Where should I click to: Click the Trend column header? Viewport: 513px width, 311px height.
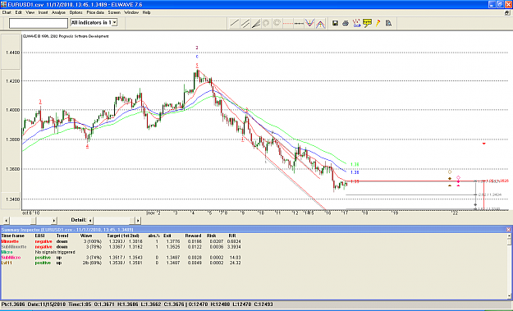coord(62,236)
